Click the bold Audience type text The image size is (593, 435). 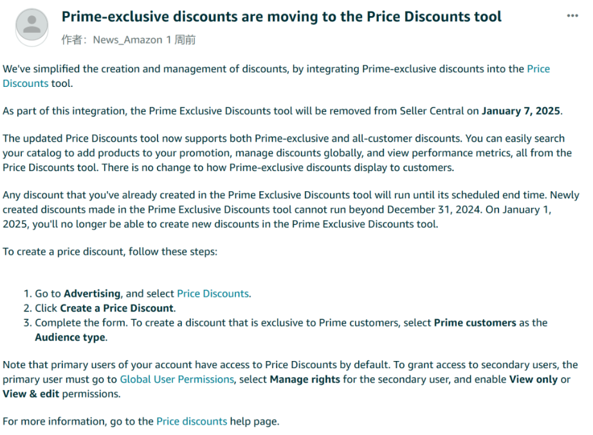70,337
